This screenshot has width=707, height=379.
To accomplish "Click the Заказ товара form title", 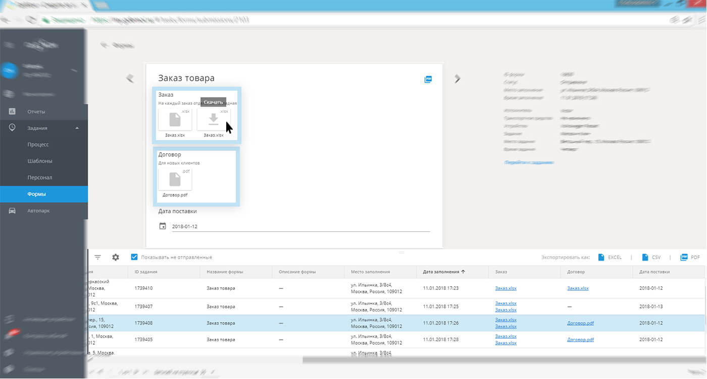I will (x=186, y=78).
